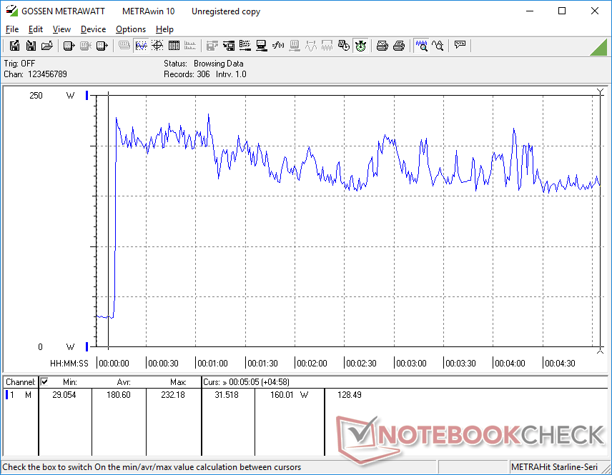Click the greyed bar chart view icon
This screenshot has width=612, height=475.
click(190, 46)
